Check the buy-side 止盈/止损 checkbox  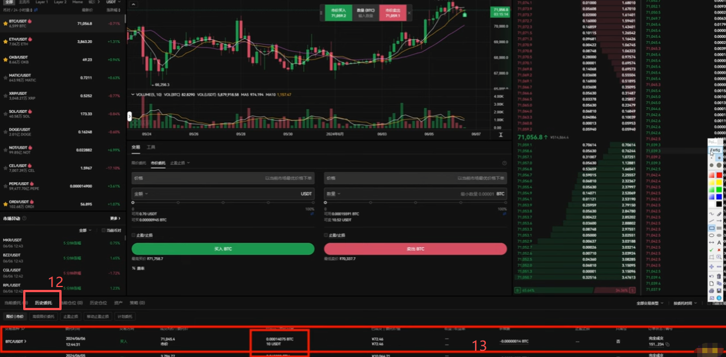coord(133,235)
